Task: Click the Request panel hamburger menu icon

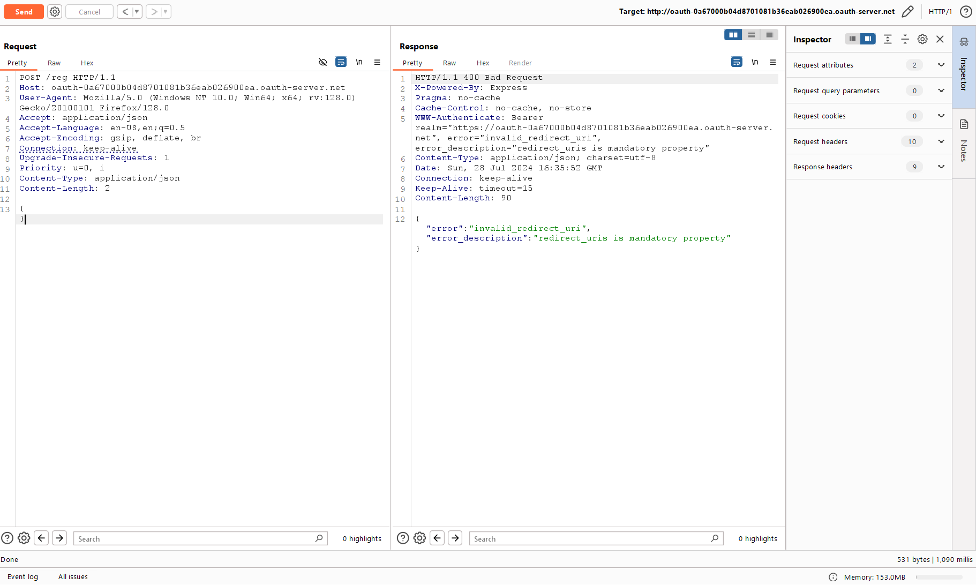Action: coord(377,62)
